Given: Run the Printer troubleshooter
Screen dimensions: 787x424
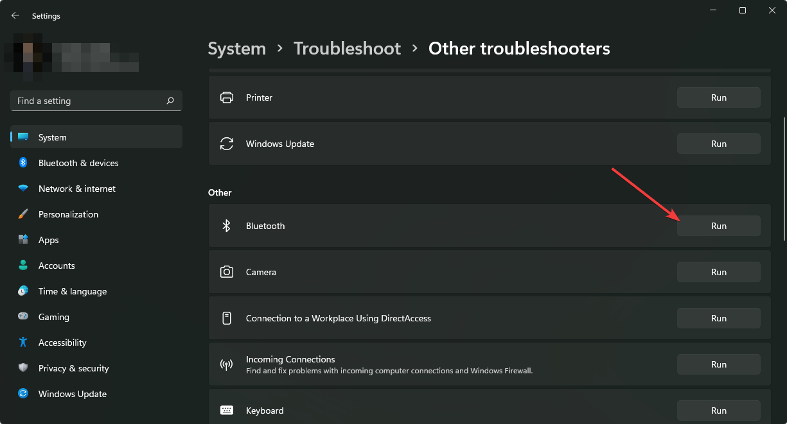Looking at the screenshot, I should tap(719, 98).
